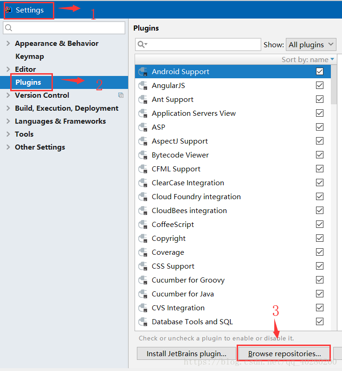Select the Plugins settings category
The width and height of the screenshot is (342, 371).
tap(64, 82)
